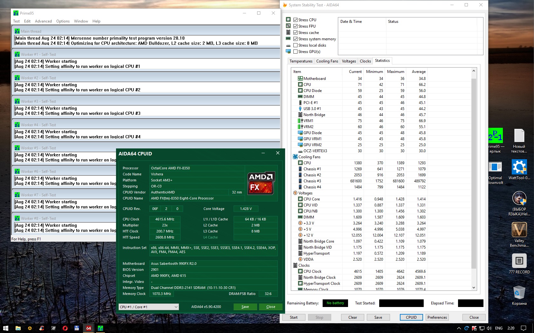Select the Новый текстов... desktop file
Viewport: 534px width, 333px height.
[519, 141]
